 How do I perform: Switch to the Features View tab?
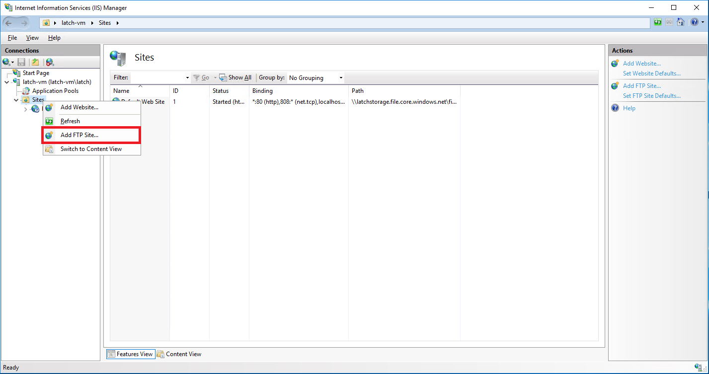[x=130, y=354]
